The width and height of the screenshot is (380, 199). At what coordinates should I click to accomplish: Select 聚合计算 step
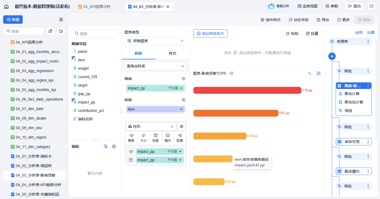[x=354, y=94]
